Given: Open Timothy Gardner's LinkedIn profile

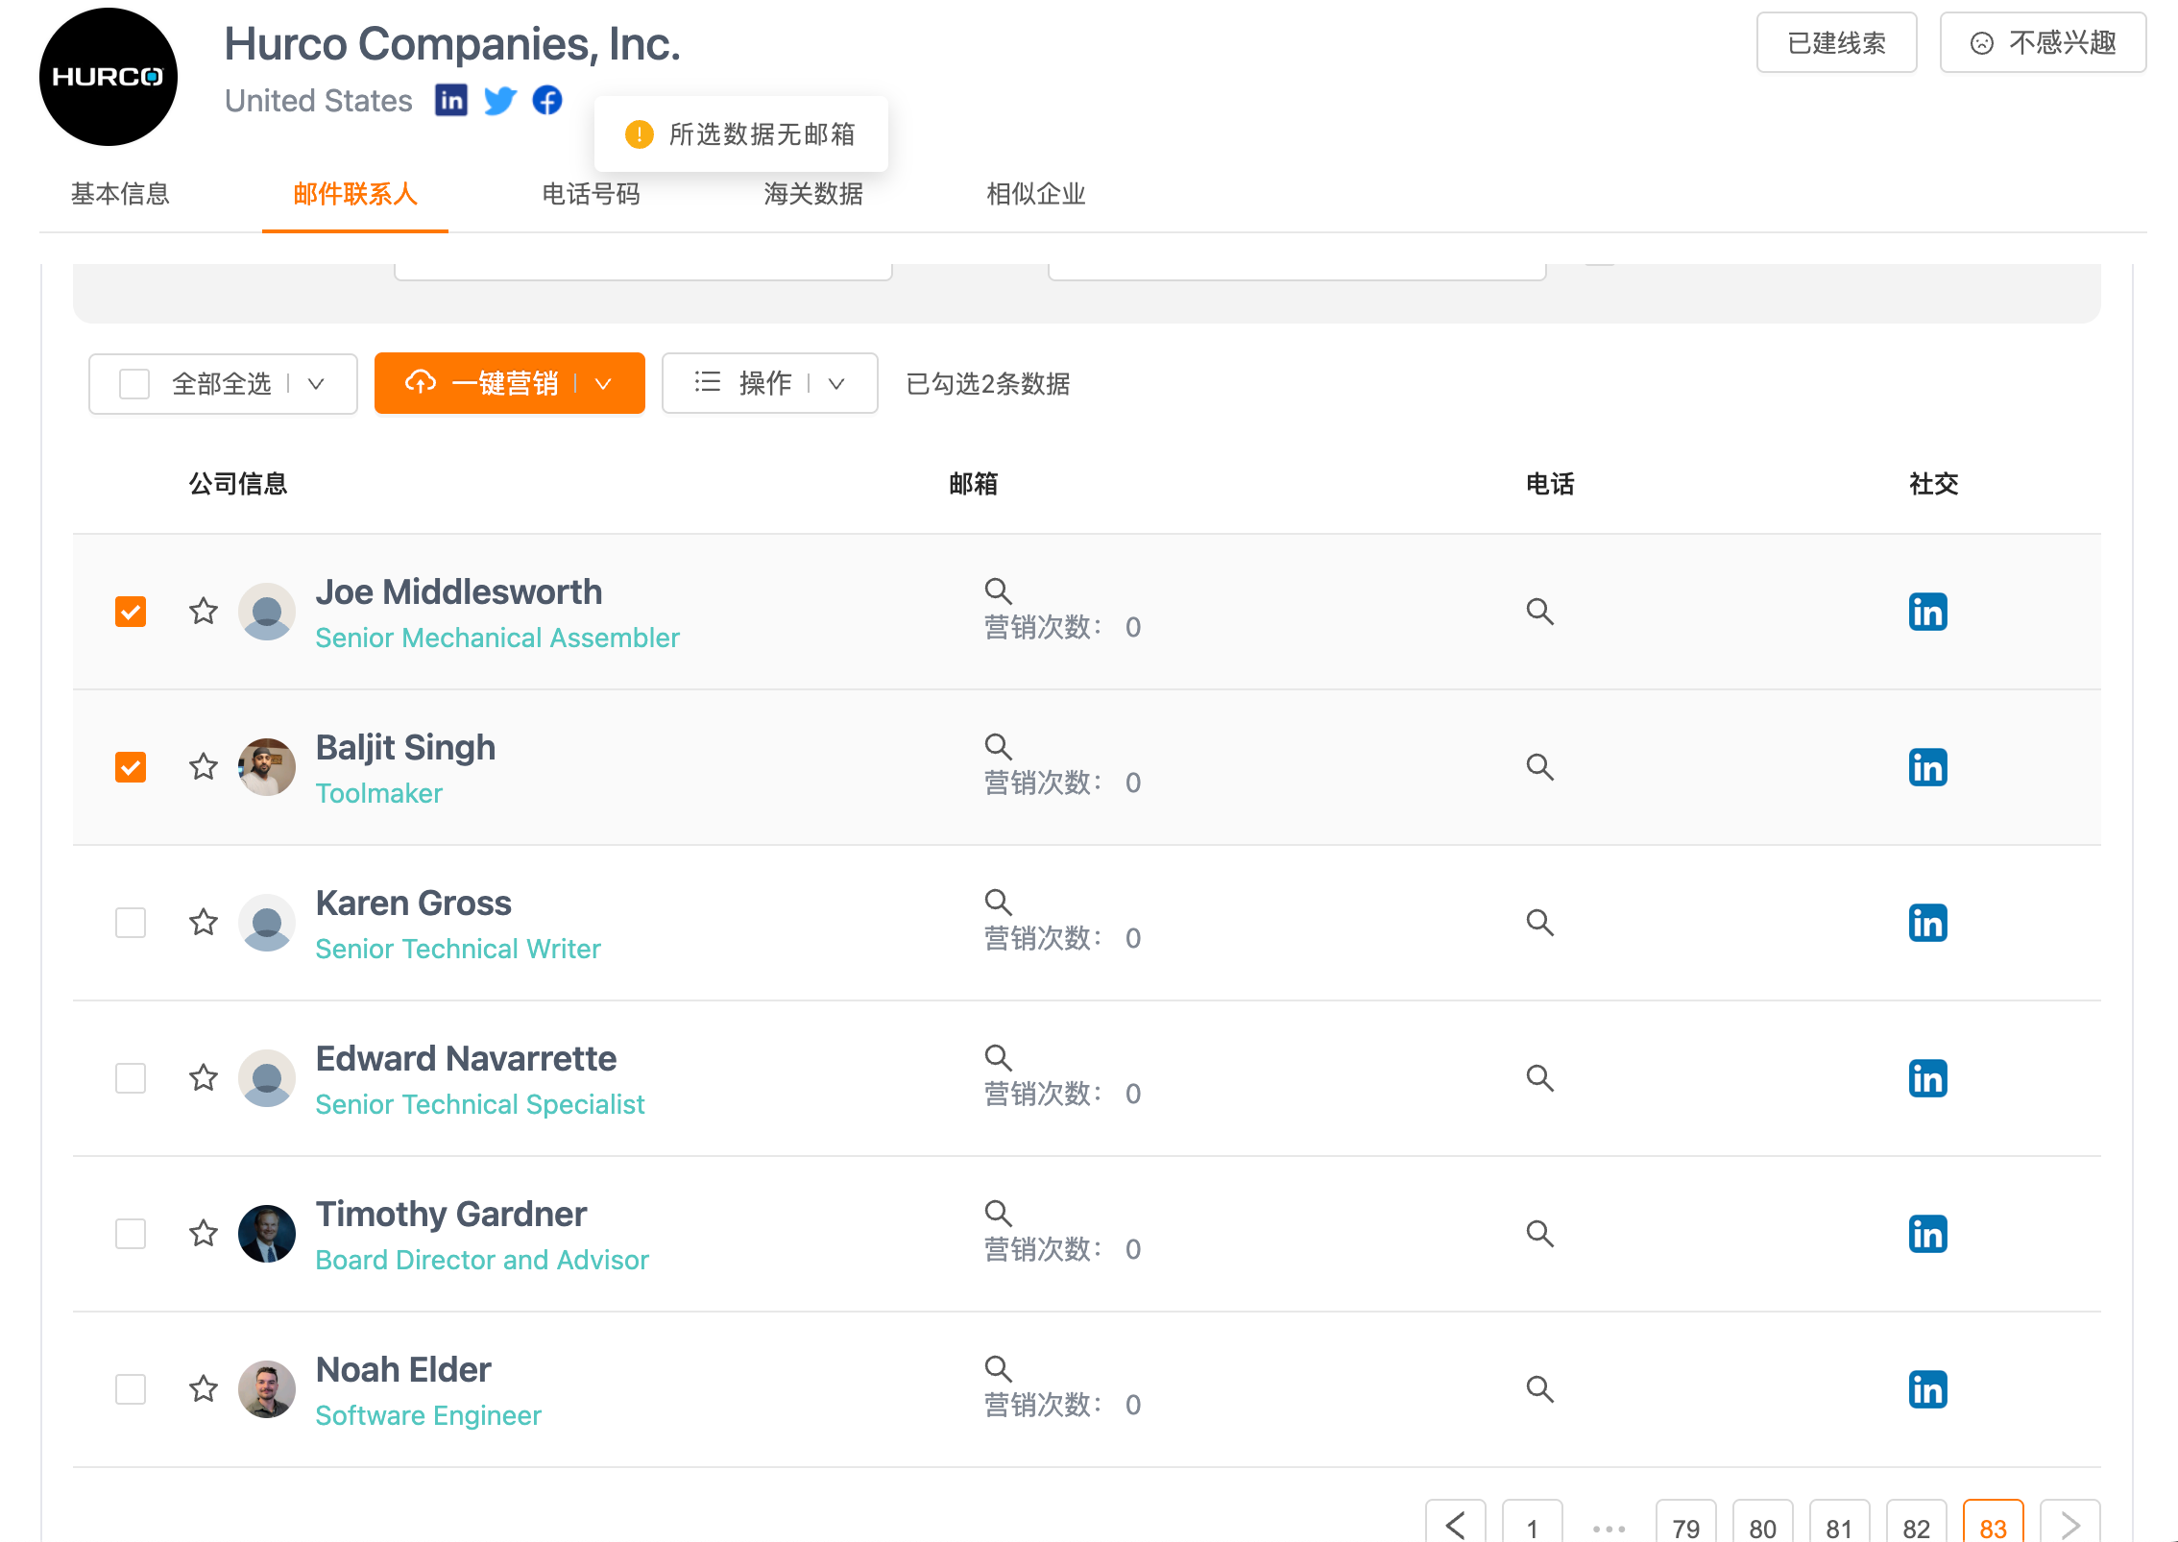Looking at the screenshot, I should [1927, 1234].
